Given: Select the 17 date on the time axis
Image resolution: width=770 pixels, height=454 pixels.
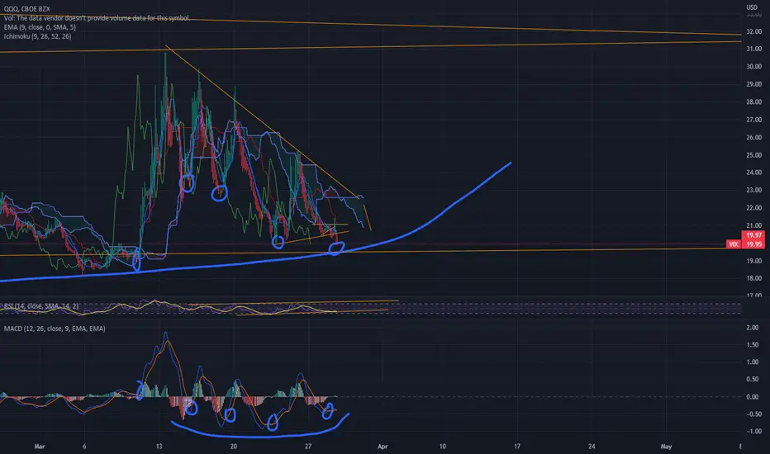Looking at the screenshot, I should [x=517, y=447].
